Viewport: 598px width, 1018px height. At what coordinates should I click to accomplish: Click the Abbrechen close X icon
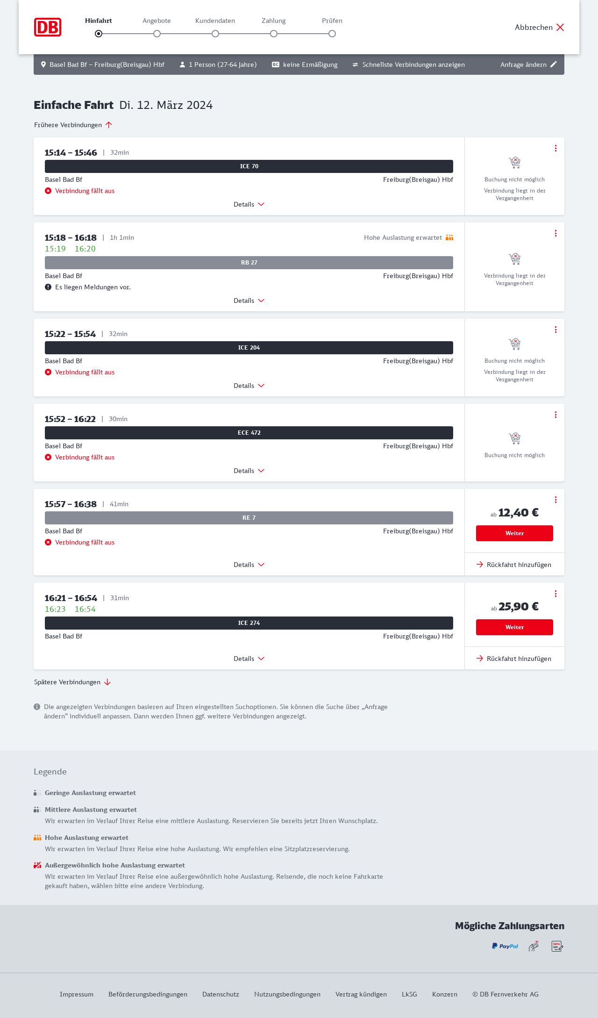[x=560, y=27]
